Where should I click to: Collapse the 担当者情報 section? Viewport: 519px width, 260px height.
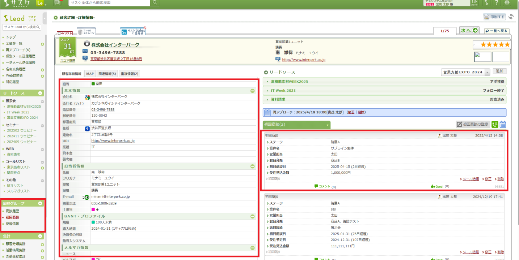coord(253,166)
